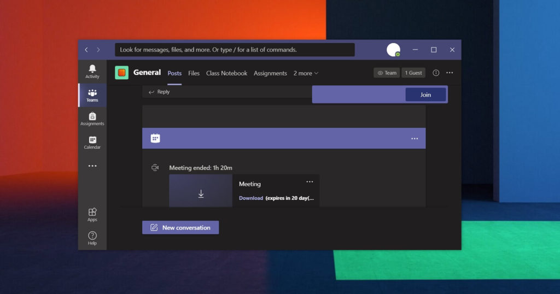Click the expires in 20 day text
Screen dimensions: 560x294
290,198
